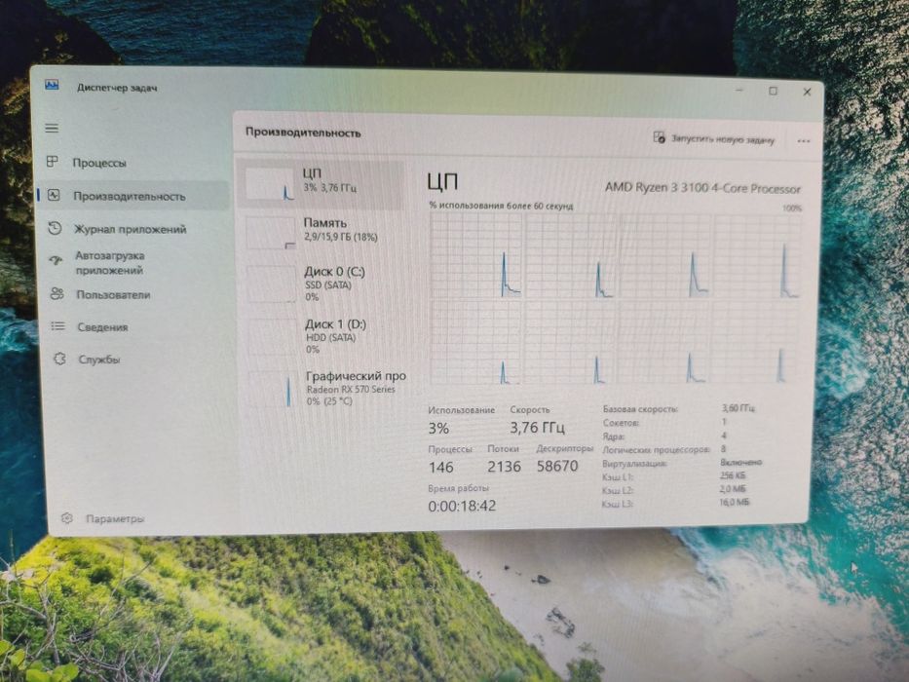Click the Task Manager title bar app icon
The height and width of the screenshot is (682, 909).
click(x=52, y=86)
